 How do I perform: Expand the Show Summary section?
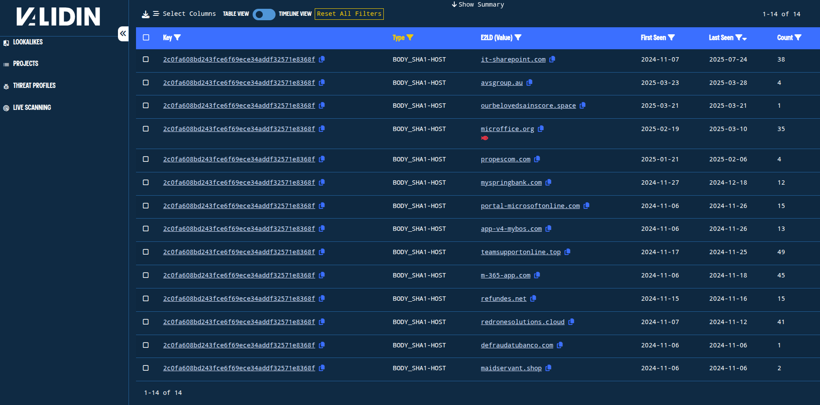point(478,4)
